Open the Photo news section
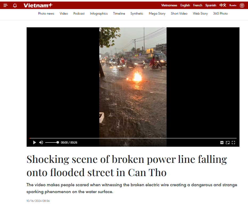The height and width of the screenshot is (204, 248). pos(46,14)
